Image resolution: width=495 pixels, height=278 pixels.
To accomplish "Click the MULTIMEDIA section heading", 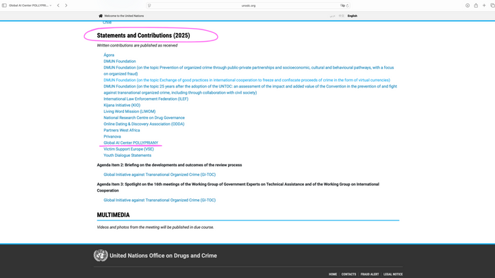I will pyautogui.click(x=113, y=215).
